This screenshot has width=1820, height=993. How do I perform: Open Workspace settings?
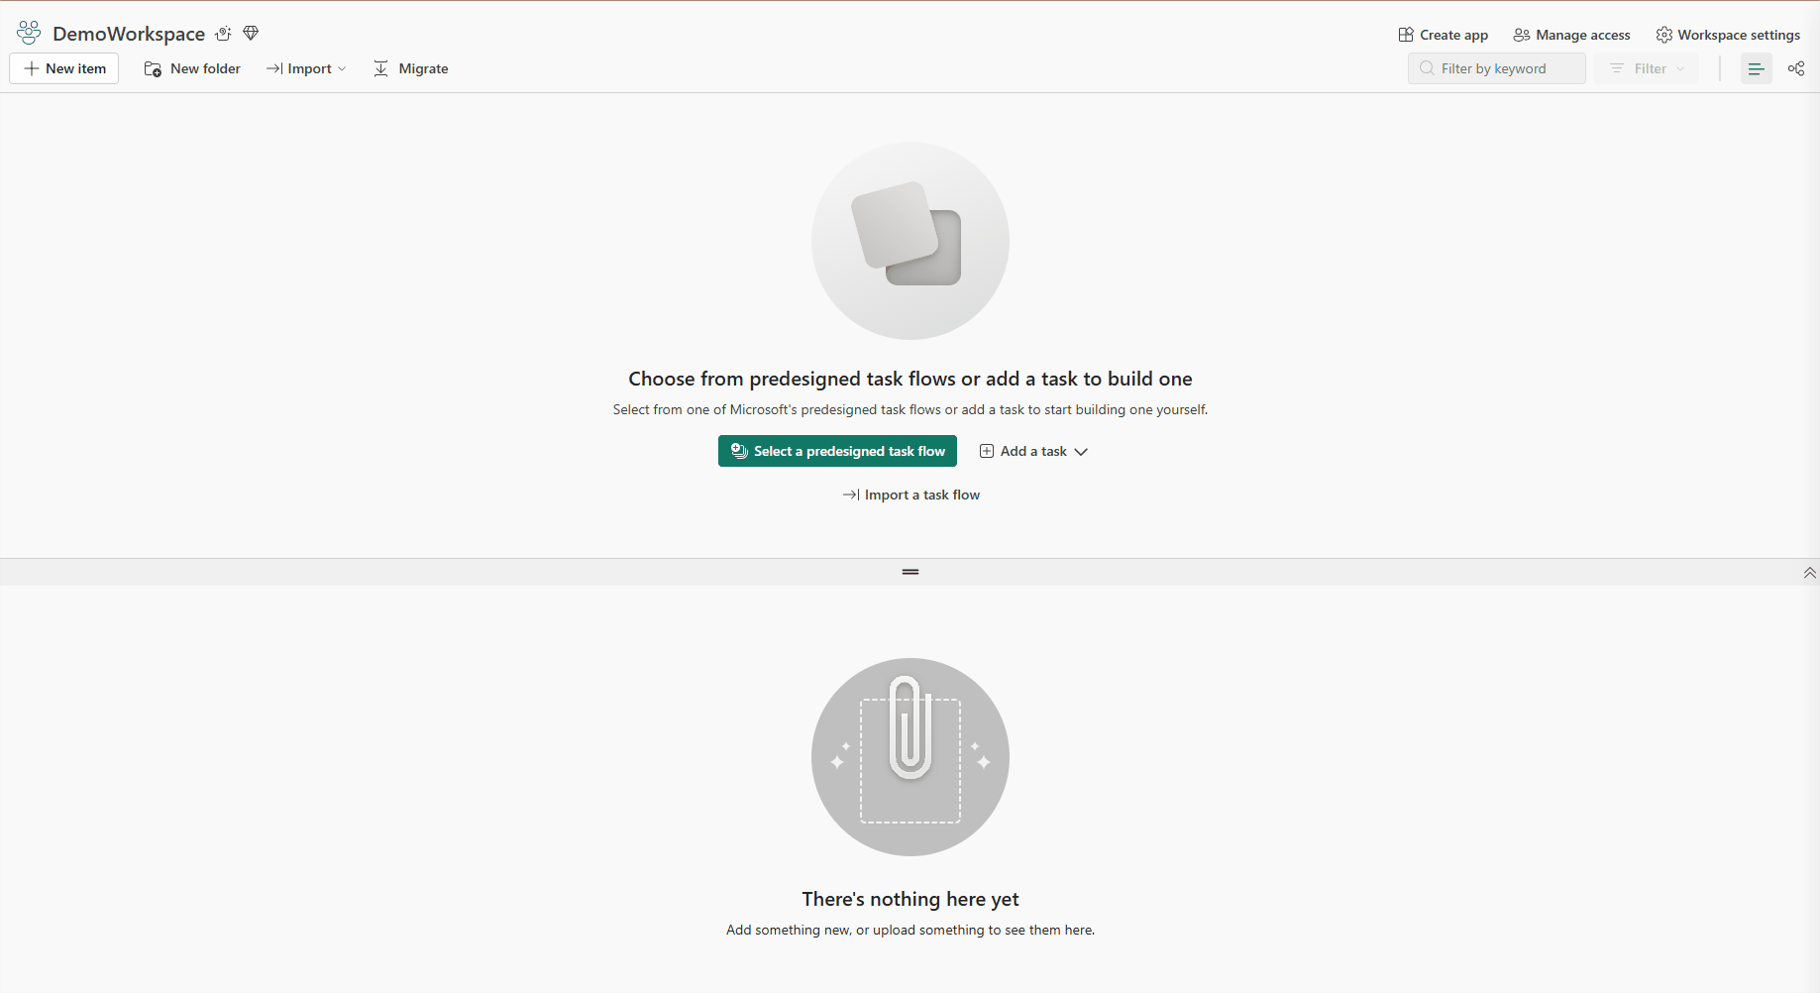1728,35
